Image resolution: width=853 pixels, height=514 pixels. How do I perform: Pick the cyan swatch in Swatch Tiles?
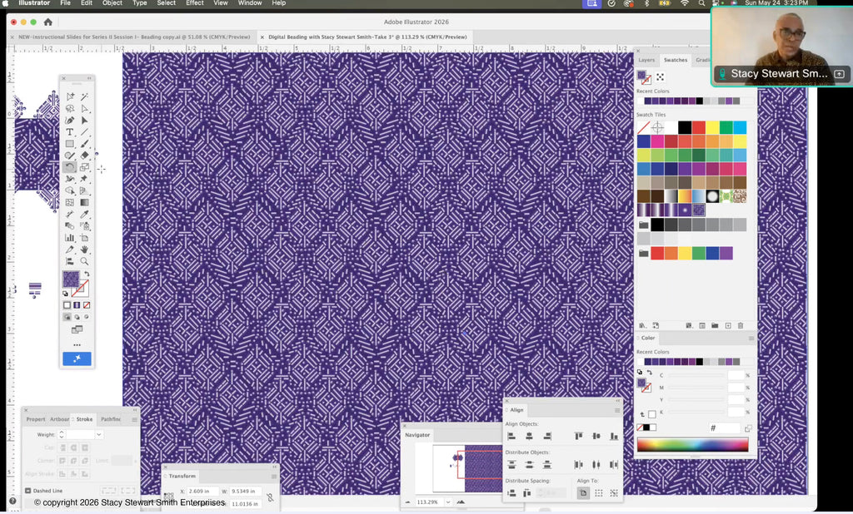pos(740,128)
